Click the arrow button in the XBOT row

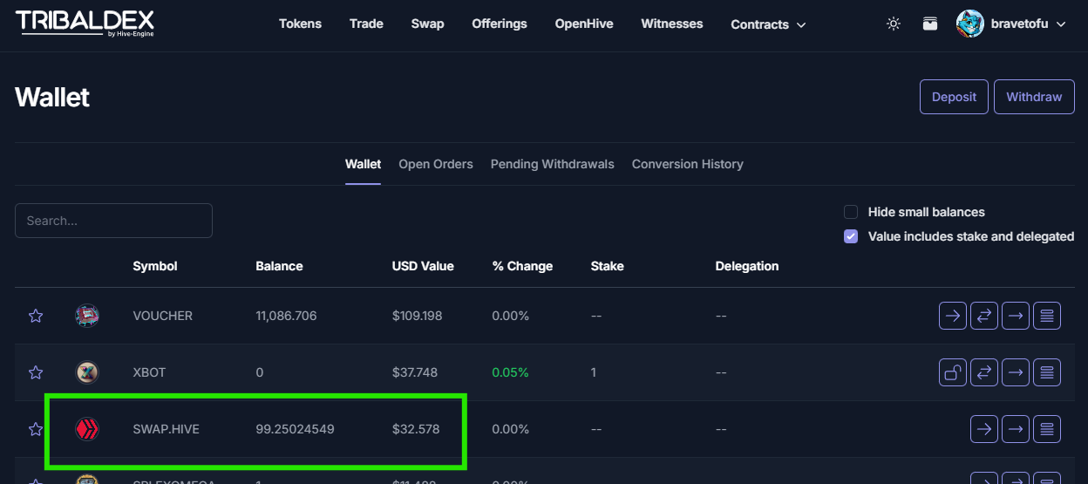[x=1016, y=372]
